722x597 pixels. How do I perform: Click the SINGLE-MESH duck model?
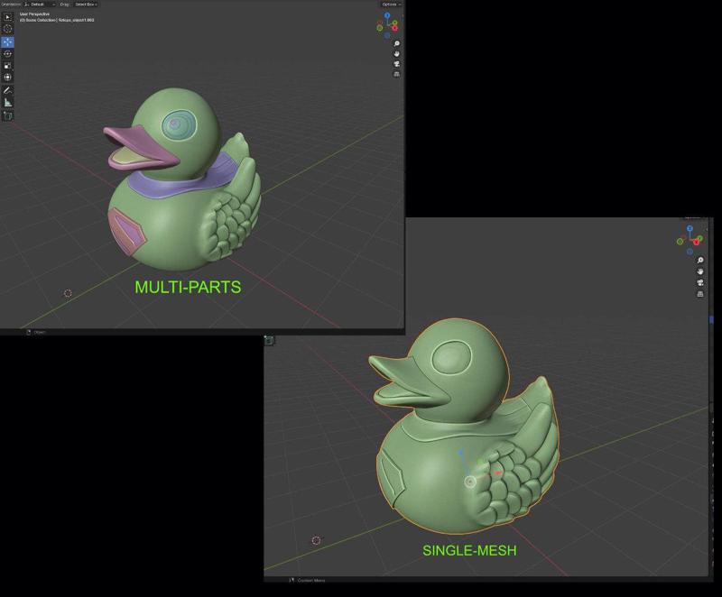click(465, 426)
